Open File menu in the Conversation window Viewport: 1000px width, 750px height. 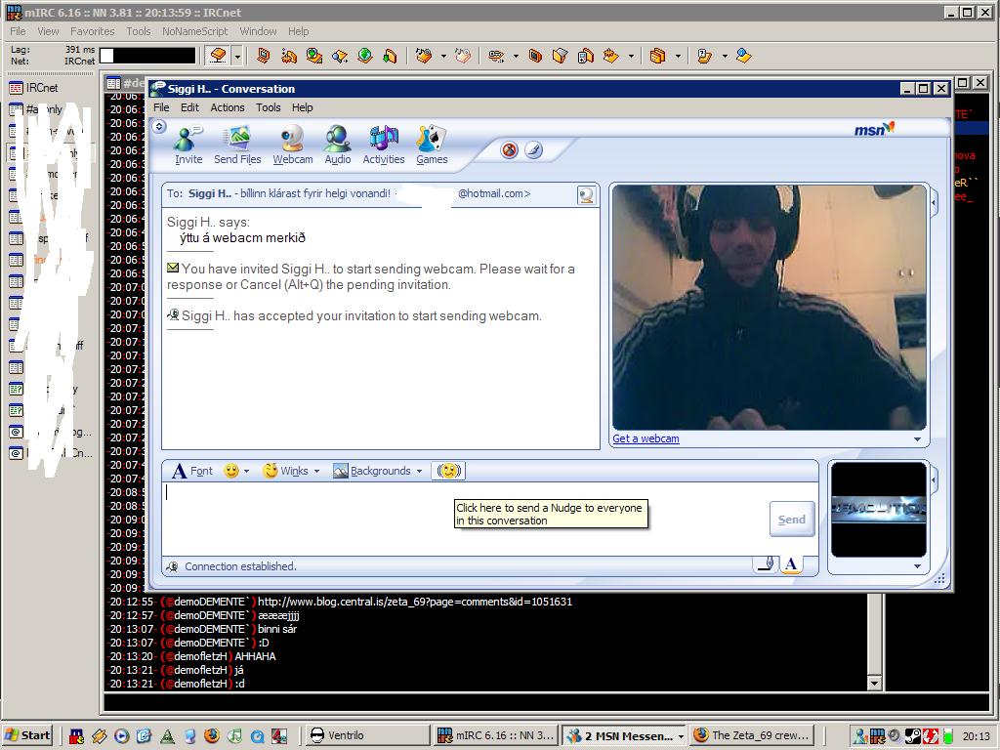click(161, 107)
